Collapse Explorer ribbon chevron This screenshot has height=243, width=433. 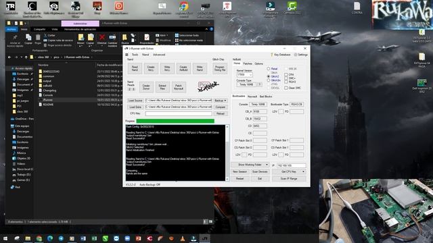(x=206, y=29)
